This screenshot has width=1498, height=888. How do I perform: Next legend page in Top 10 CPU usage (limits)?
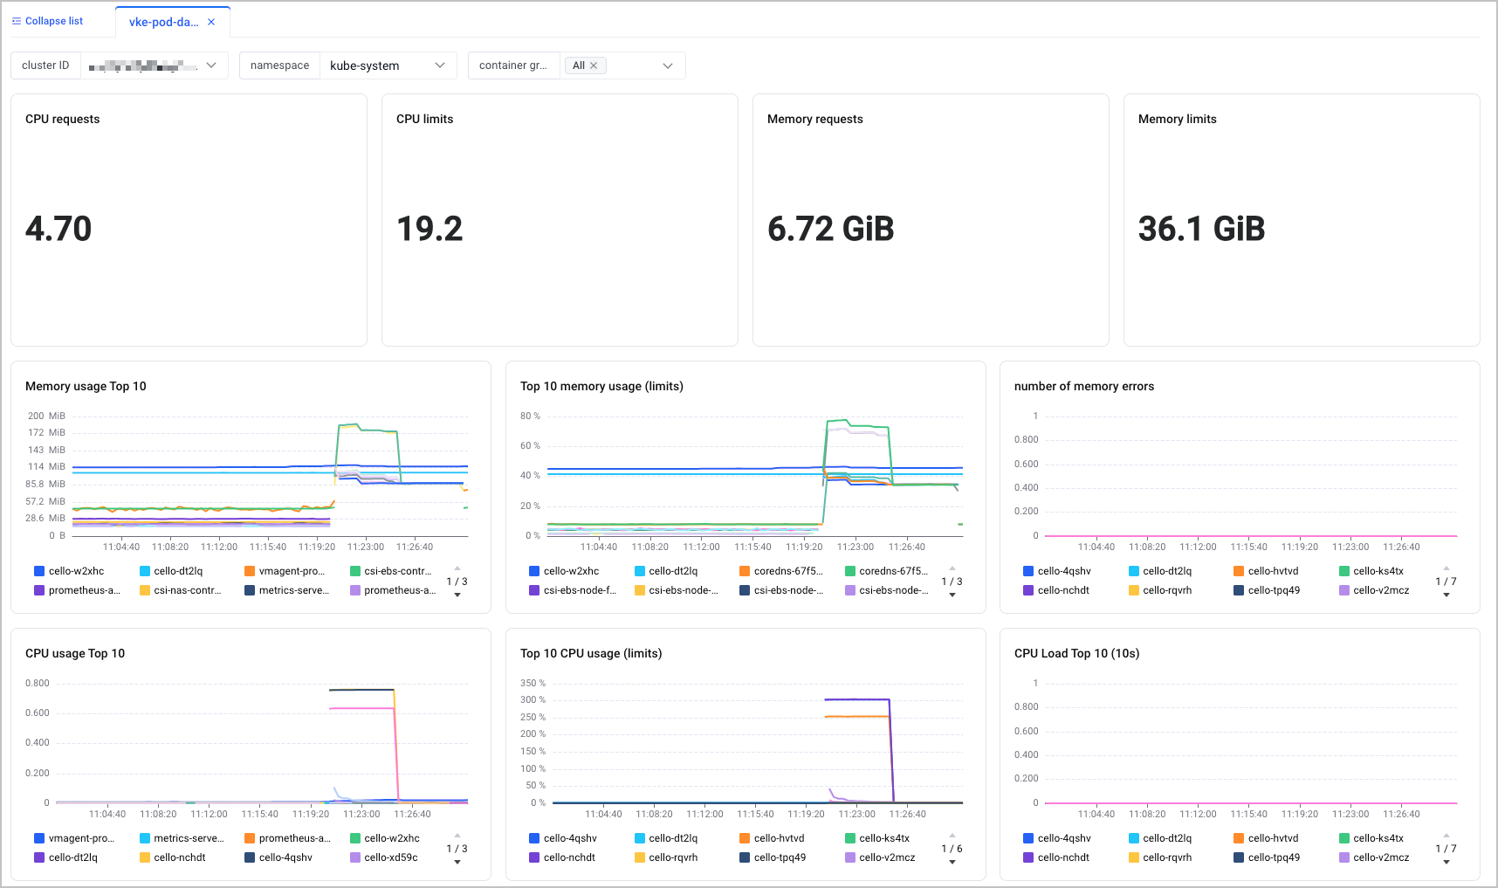[x=952, y=863]
